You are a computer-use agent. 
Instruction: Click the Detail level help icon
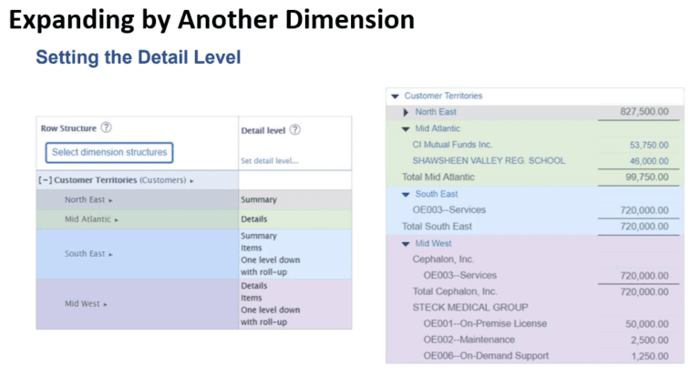[294, 130]
